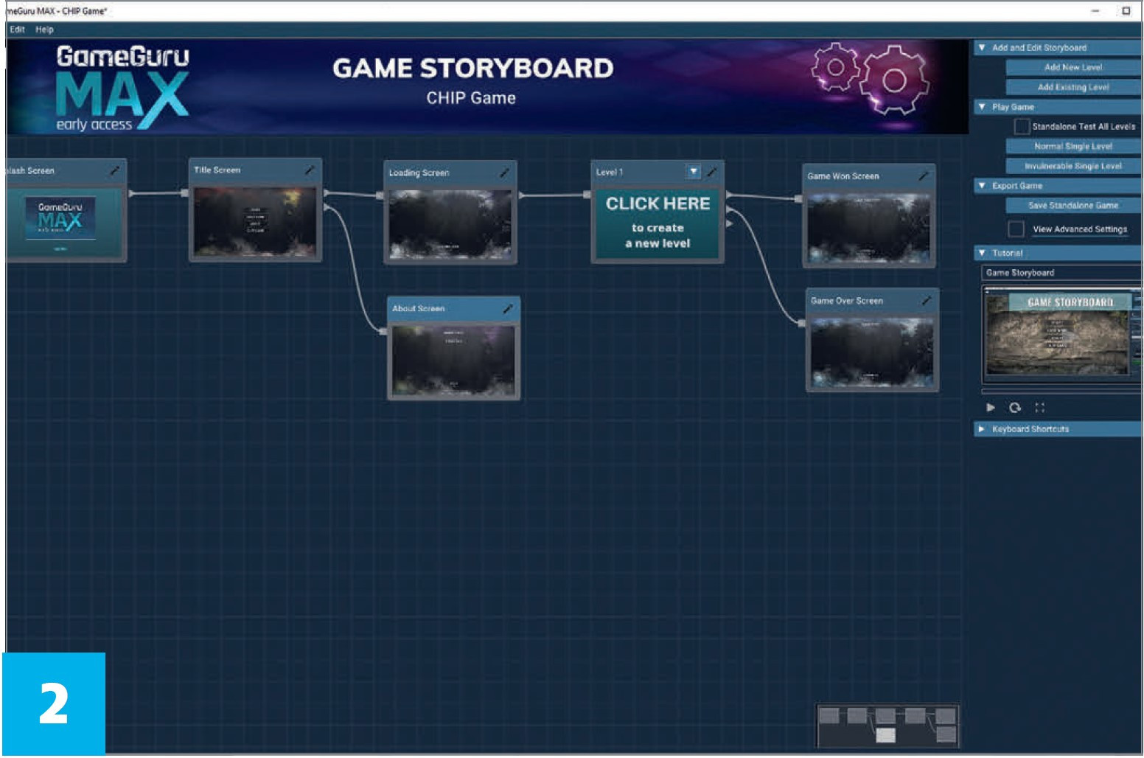The image size is (1144, 758).
Task: Restart the tutorial video with the loop icon
Action: (x=1015, y=407)
